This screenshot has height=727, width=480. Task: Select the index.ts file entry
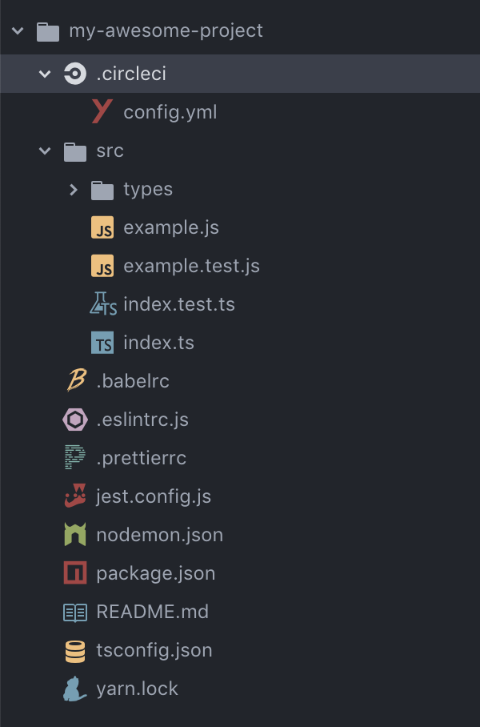coord(160,343)
